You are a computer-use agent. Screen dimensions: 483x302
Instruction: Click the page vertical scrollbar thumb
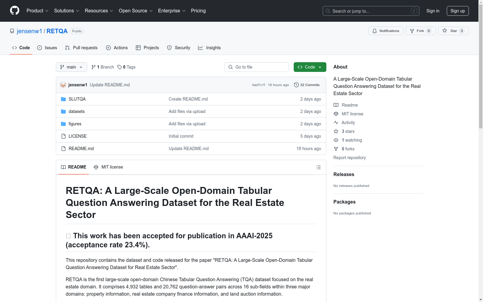(481, 66)
